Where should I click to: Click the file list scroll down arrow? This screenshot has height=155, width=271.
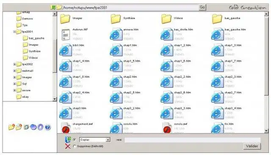coord(266,131)
